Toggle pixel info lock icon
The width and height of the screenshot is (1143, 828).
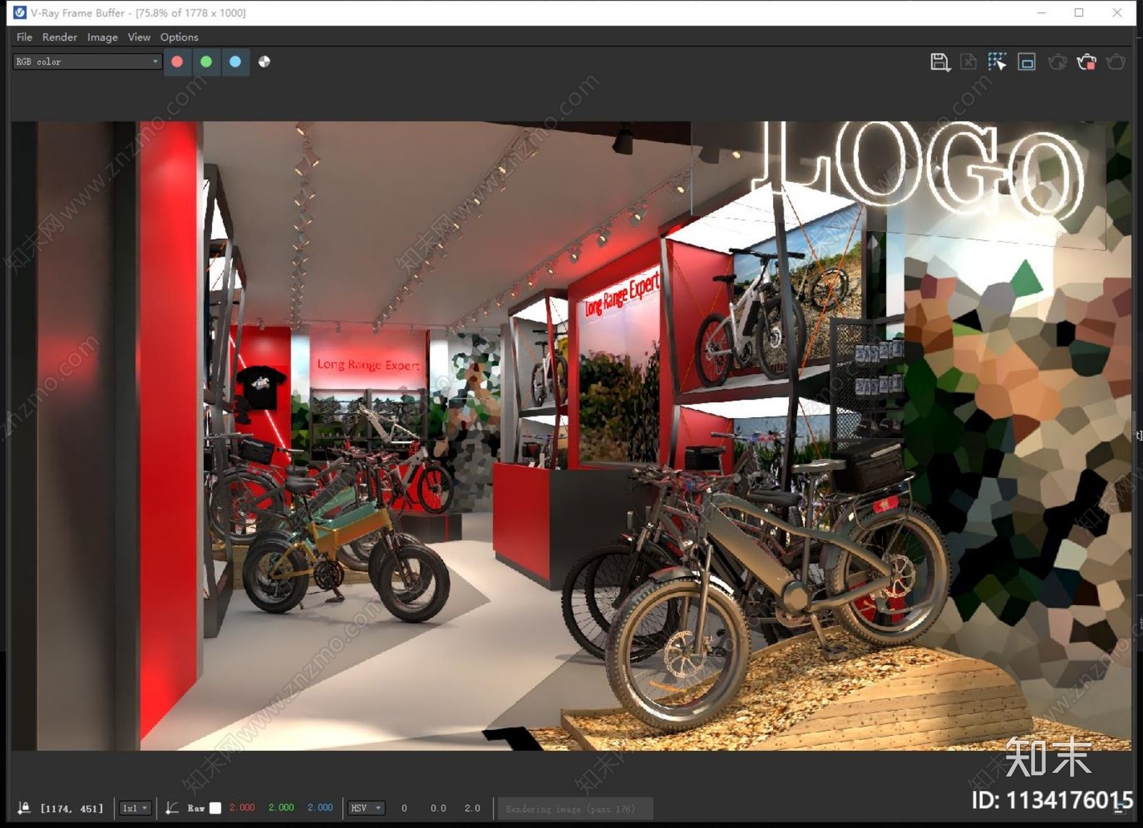coord(24,808)
